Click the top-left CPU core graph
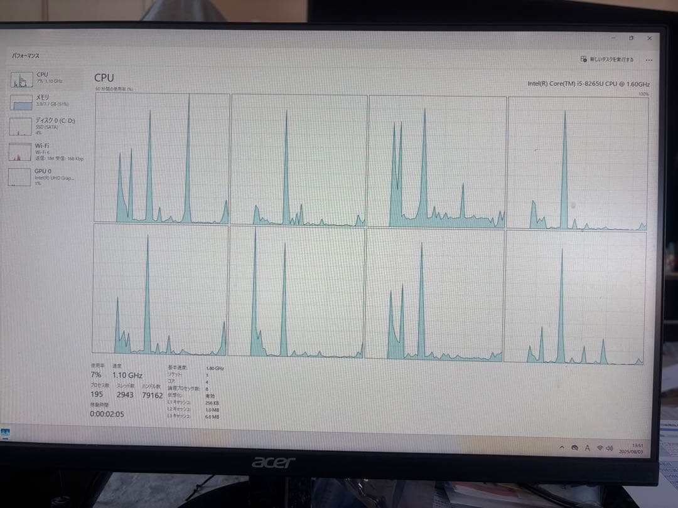The height and width of the screenshot is (508, 678). 160,157
